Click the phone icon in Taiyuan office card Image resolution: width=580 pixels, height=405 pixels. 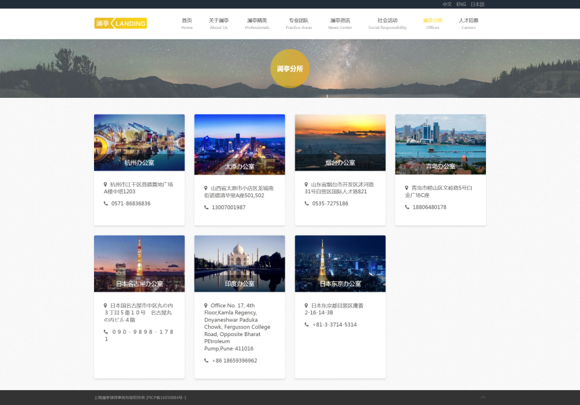click(206, 207)
